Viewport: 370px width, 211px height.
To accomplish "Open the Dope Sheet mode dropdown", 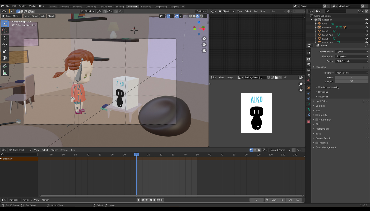I will (20, 150).
